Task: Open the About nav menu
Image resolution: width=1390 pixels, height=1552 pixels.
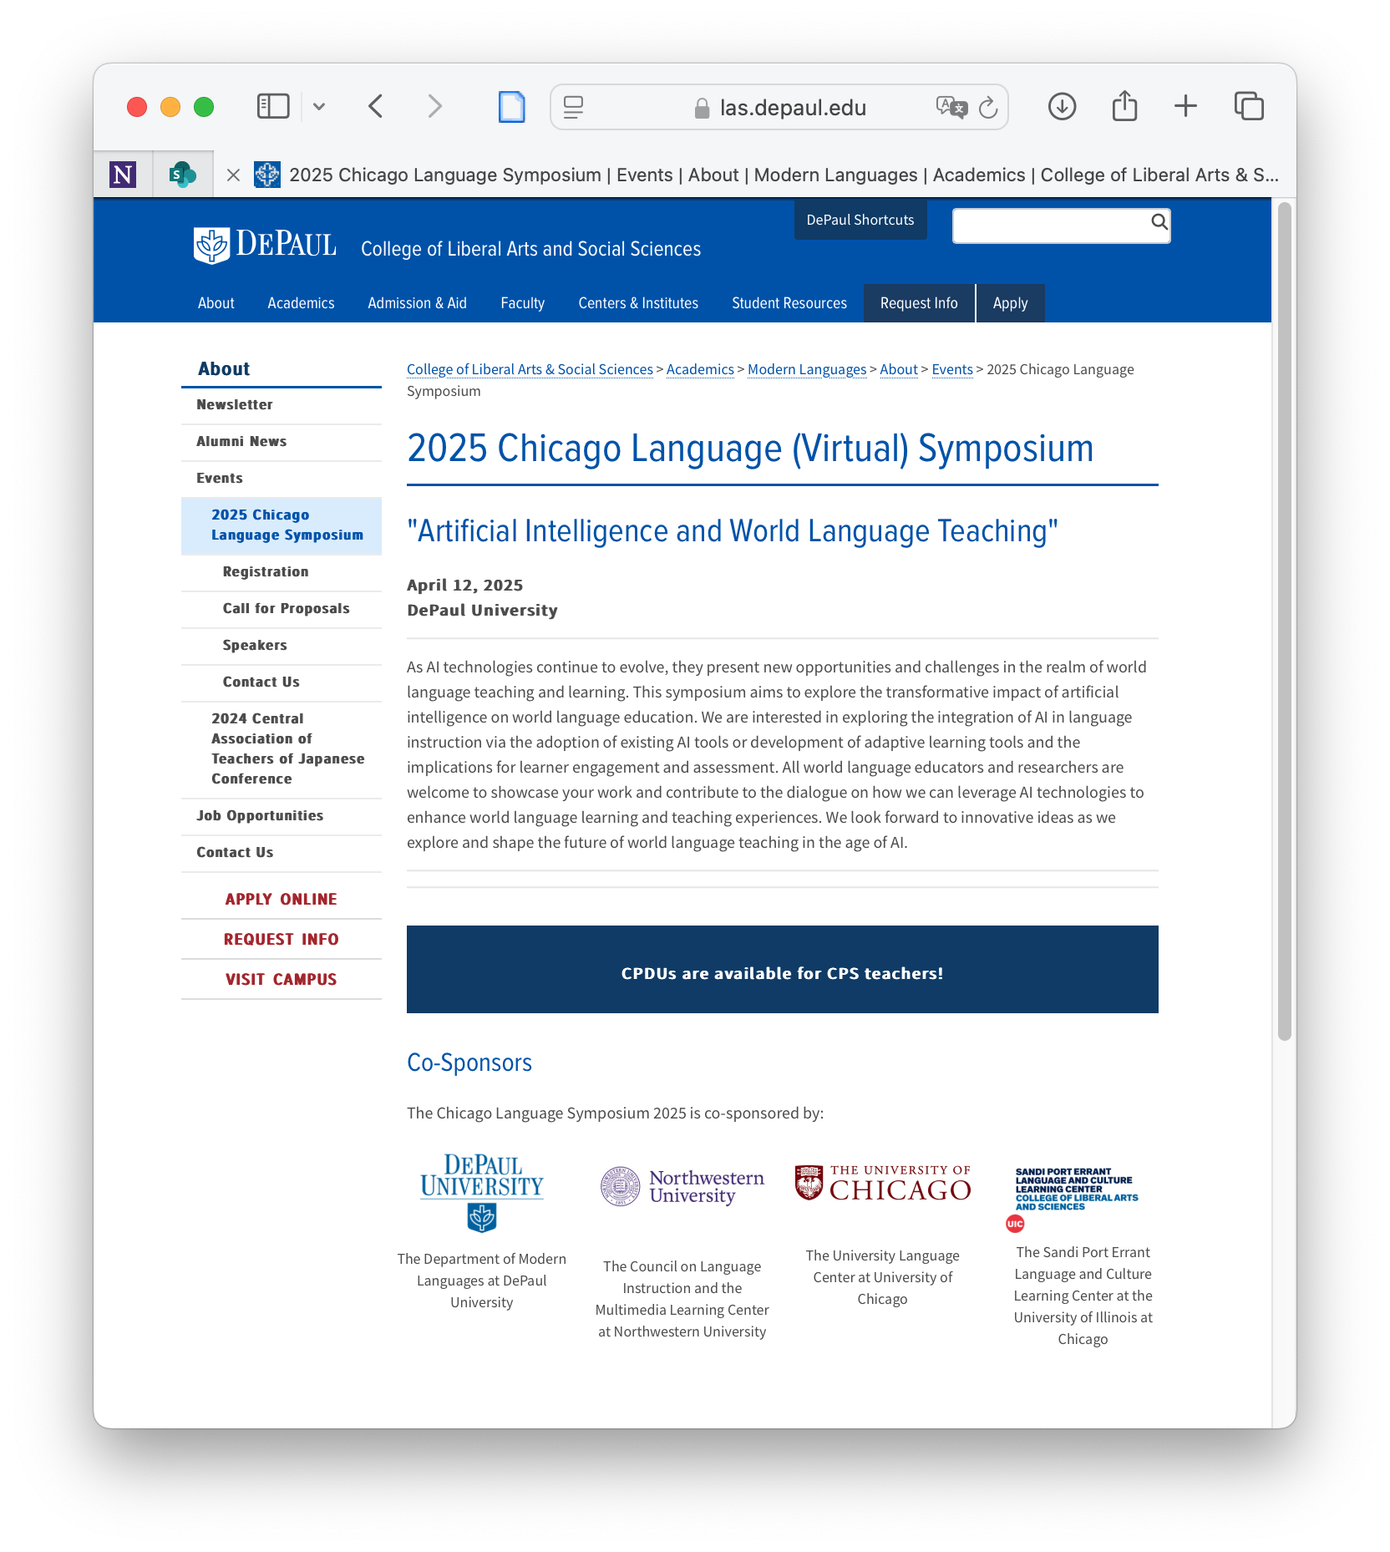Action: 216,303
